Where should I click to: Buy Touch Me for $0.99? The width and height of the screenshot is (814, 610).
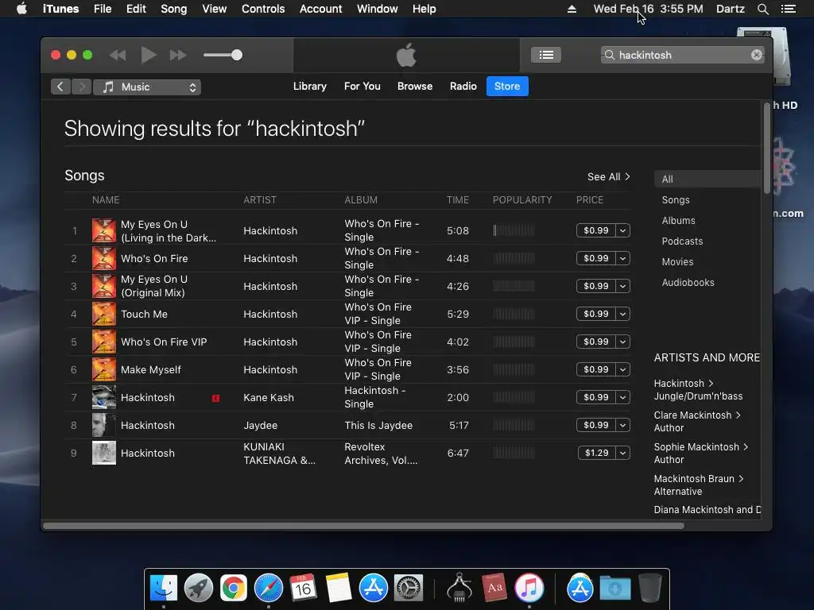pyautogui.click(x=596, y=314)
